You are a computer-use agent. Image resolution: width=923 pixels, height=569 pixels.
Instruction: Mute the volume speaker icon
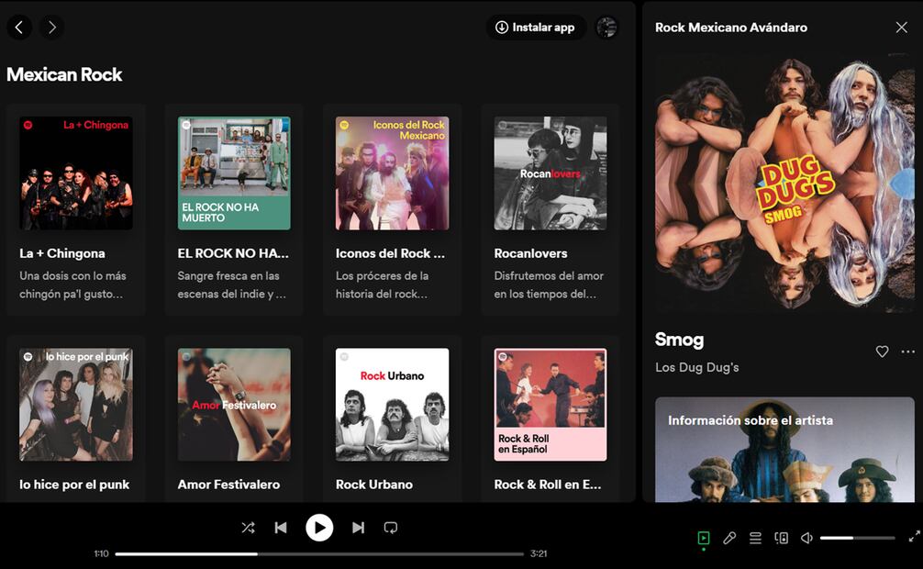806,539
